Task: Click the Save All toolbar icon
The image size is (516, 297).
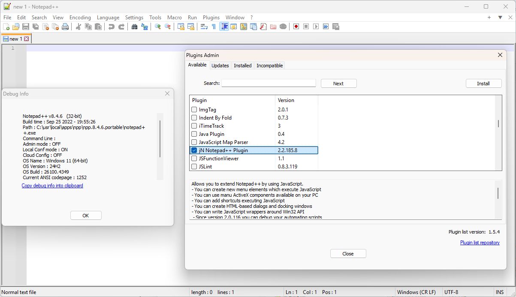Action: pyautogui.click(x=36, y=27)
